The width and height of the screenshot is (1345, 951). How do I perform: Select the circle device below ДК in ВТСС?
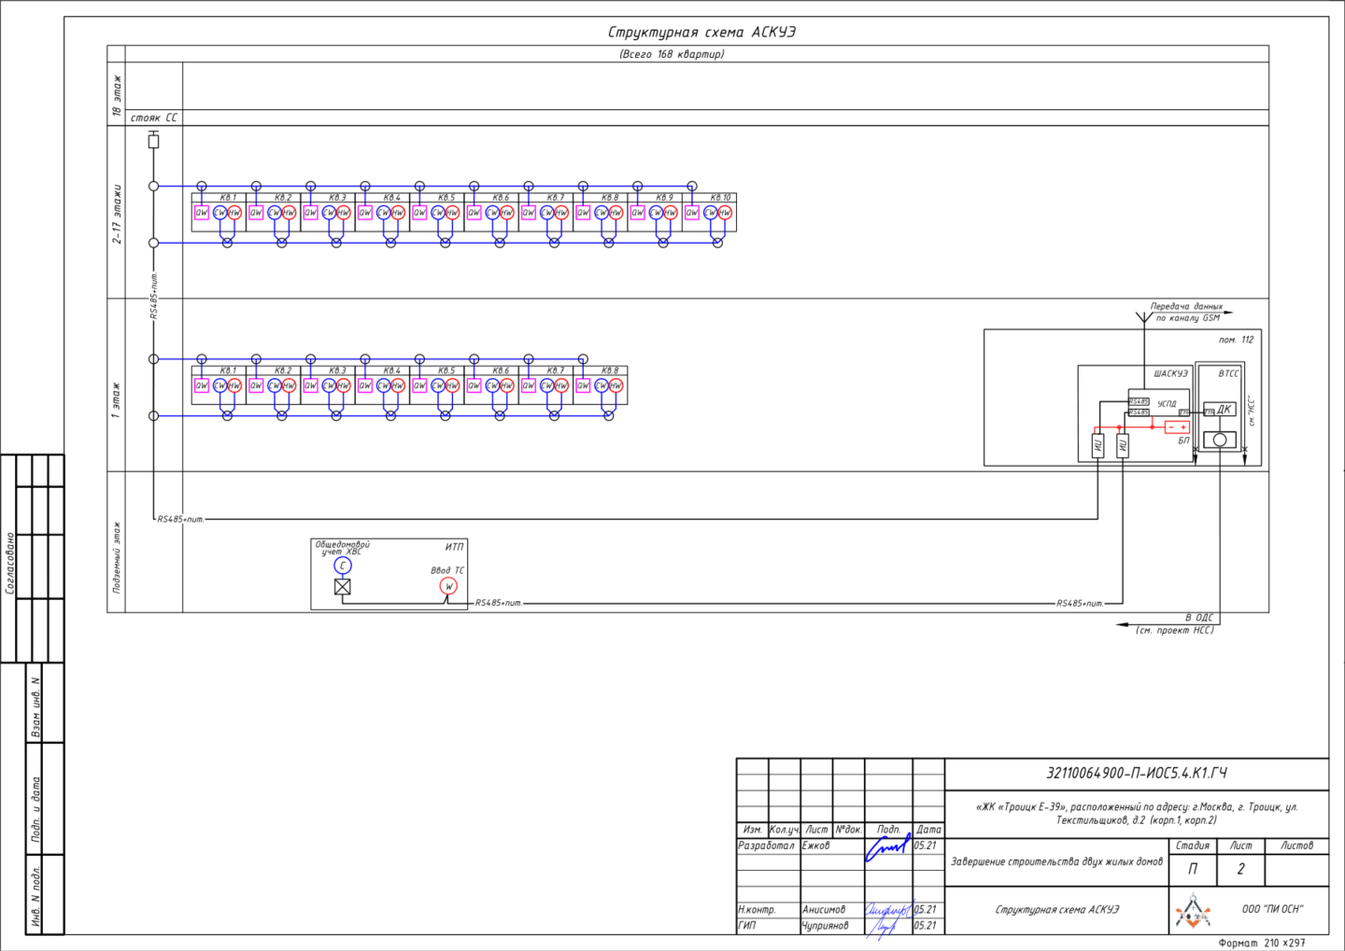1220,440
